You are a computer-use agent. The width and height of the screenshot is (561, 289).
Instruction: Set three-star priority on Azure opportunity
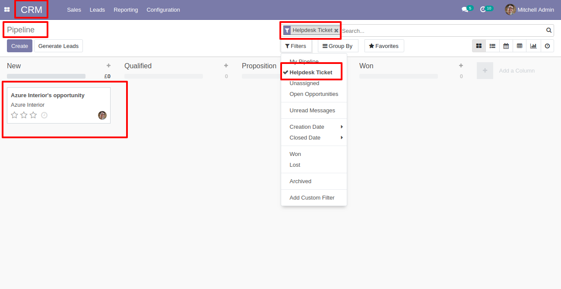point(33,115)
